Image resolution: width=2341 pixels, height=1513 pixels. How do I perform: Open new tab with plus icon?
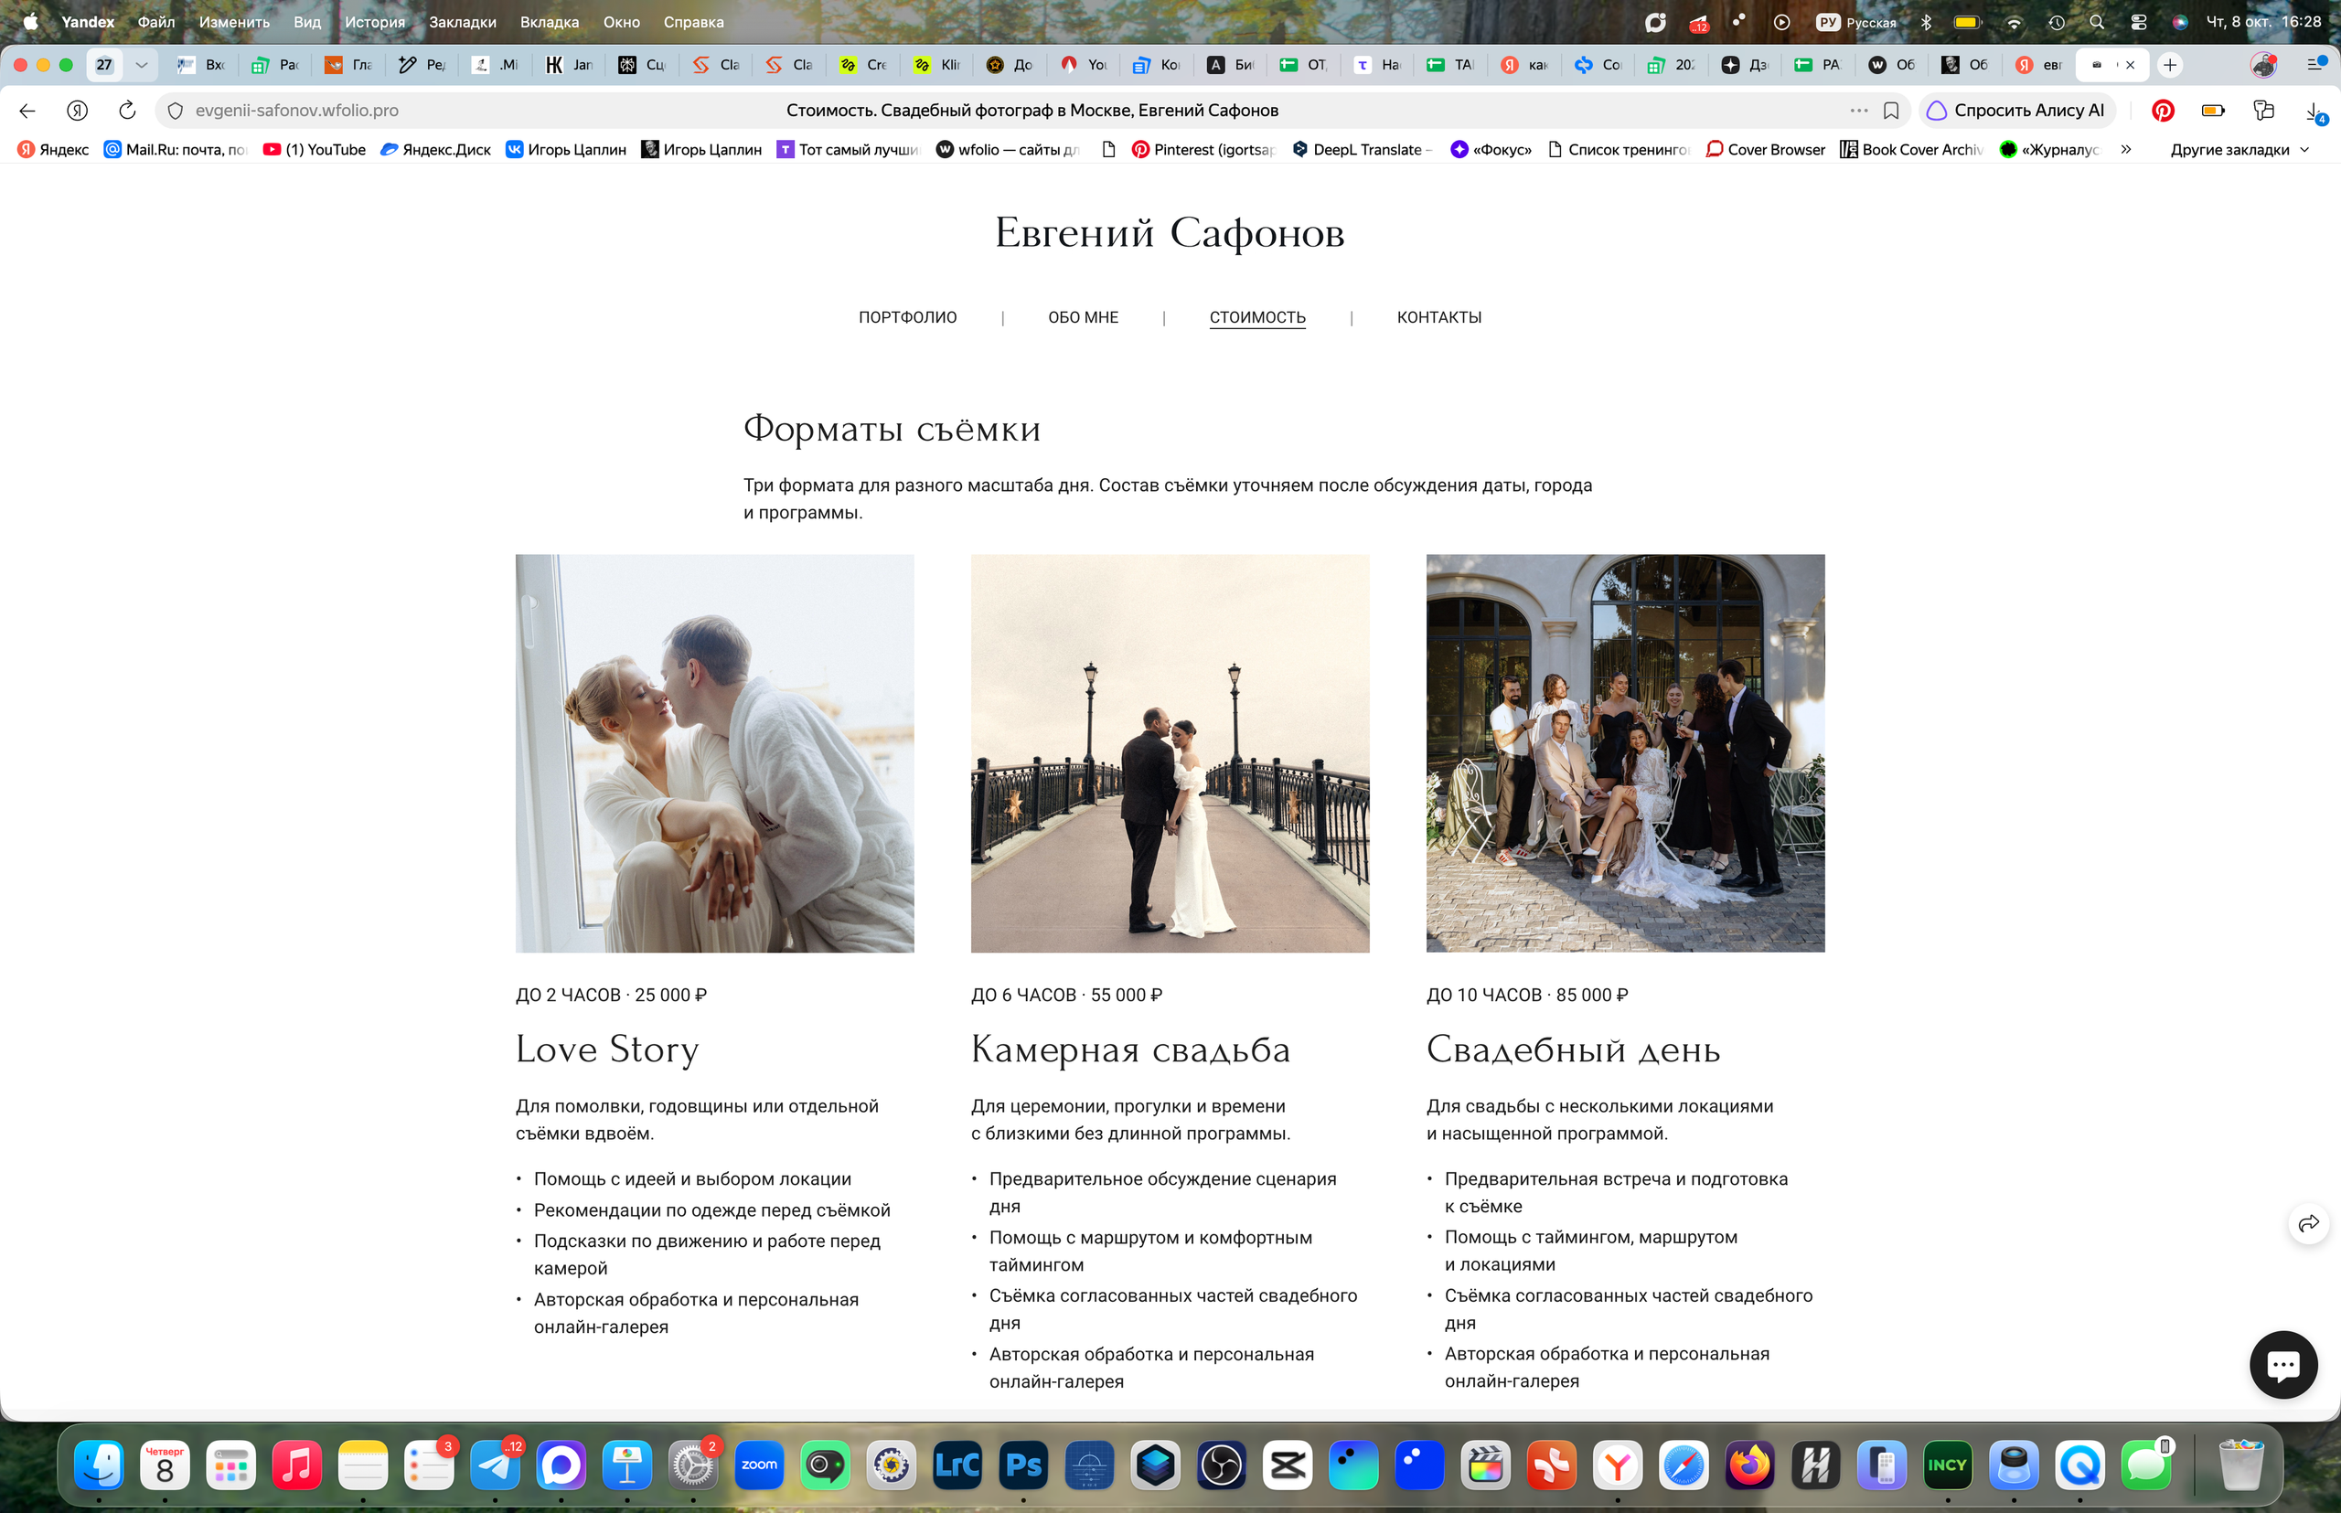tap(2170, 65)
